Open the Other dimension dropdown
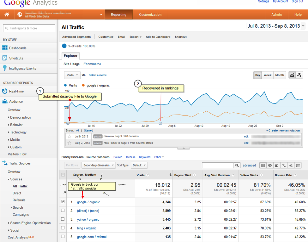This screenshot has width=308, height=242. click(x=159, y=157)
